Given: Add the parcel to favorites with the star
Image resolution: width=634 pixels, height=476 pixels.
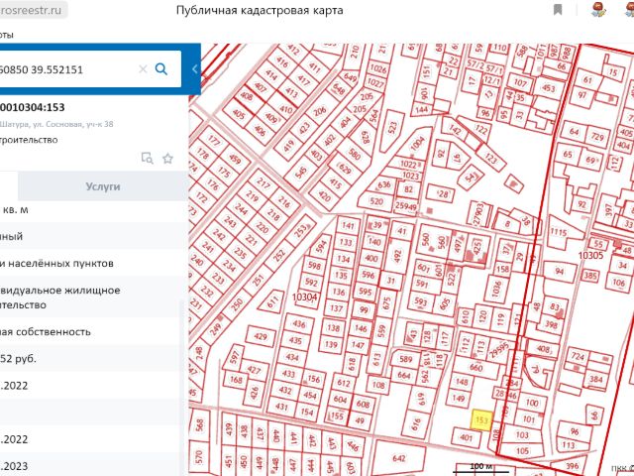Looking at the screenshot, I should [x=167, y=158].
